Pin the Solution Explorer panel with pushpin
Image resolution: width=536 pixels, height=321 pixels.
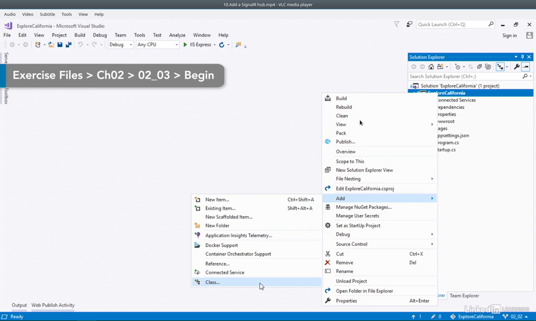[x=522, y=57]
